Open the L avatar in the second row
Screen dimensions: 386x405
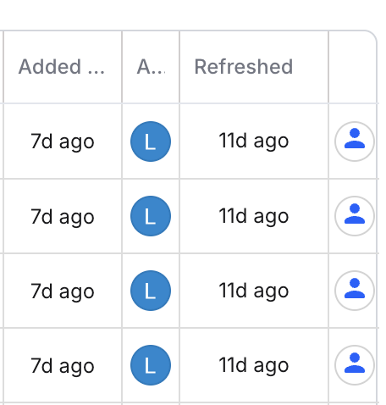(x=151, y=216)
